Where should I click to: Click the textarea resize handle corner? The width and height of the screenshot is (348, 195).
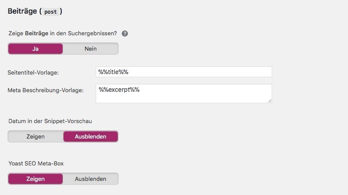pos(269,101)
